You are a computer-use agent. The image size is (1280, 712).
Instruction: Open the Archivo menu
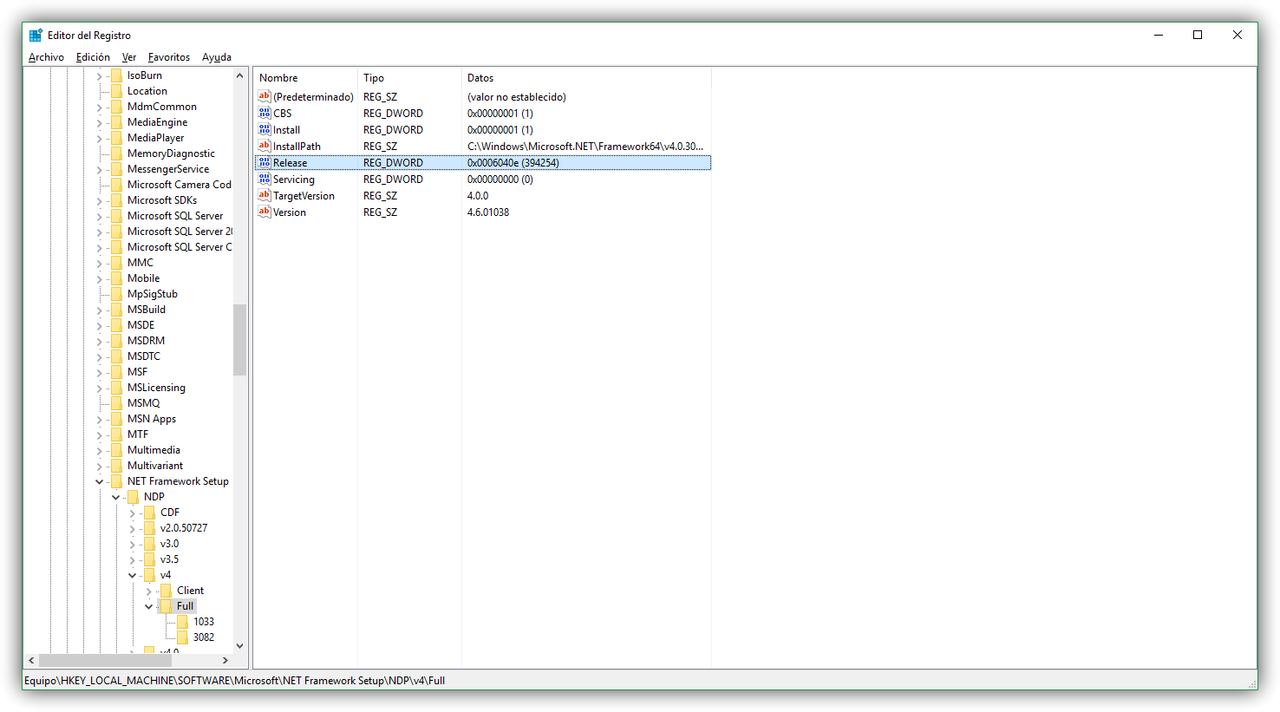coord(46,57)
